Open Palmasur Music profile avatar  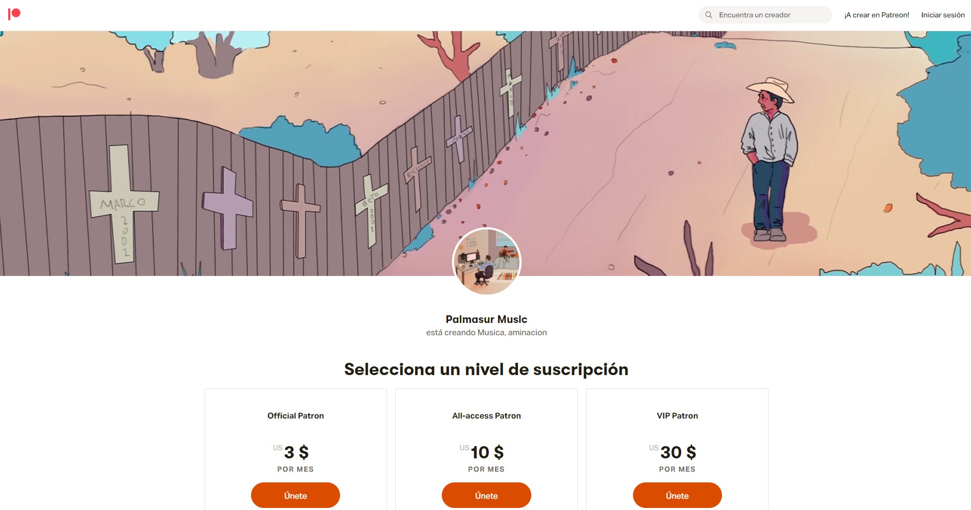point(486,262)
